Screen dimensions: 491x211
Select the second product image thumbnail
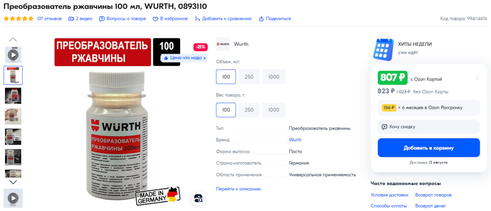(x=13, y=96)
